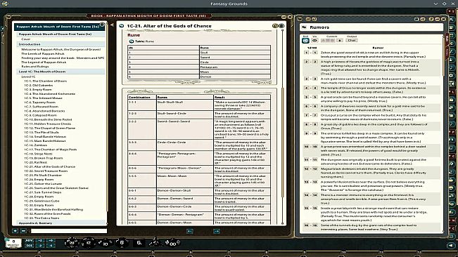
Task: Open 1C-29. Gelatinous Cube entry
Action: pos(42,201)
